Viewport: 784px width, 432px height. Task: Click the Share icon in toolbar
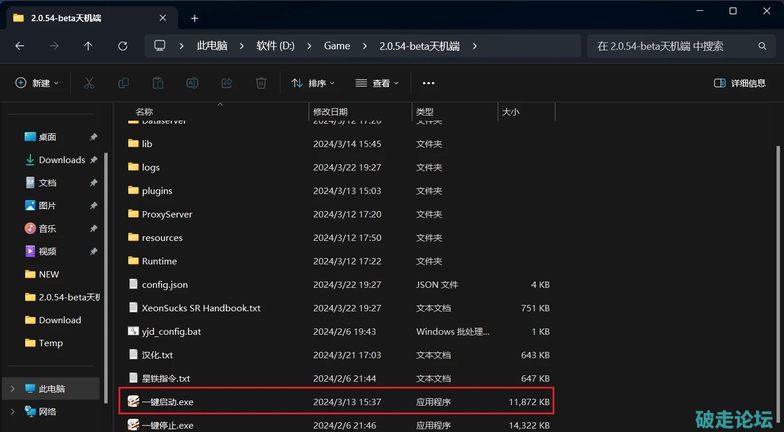[x=227, y=83]
